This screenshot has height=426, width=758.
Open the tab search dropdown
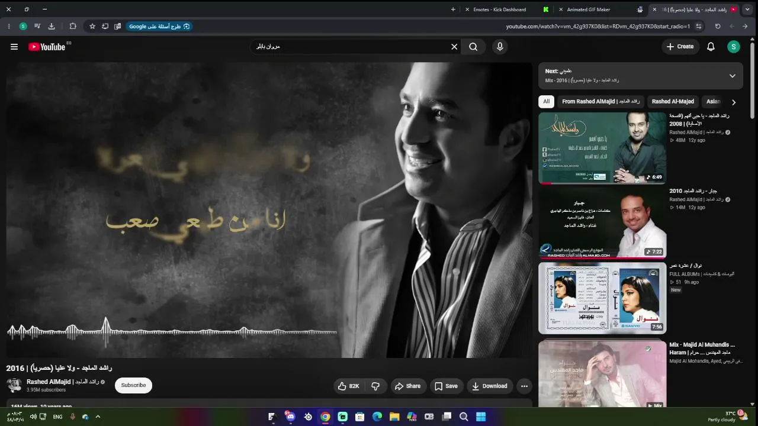point(749,9)
